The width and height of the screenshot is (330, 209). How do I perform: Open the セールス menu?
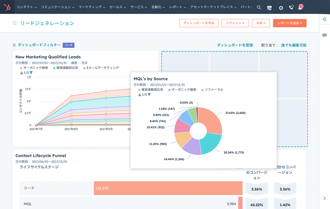(118, 7)
